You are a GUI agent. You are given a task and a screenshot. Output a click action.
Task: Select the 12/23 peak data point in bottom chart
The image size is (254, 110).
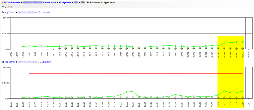[x=133, y=91]
